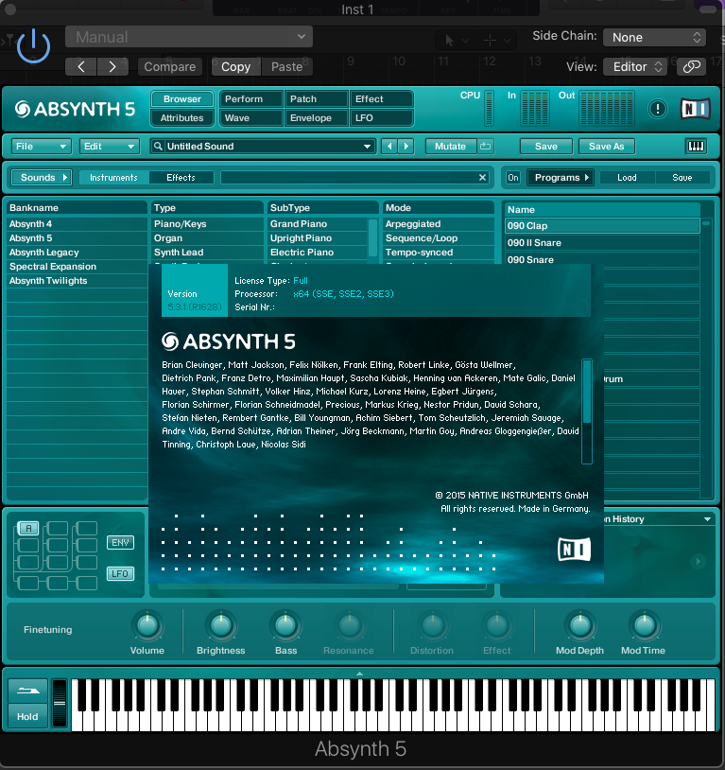Select module A in the patch overview

[x=28, y=529]
